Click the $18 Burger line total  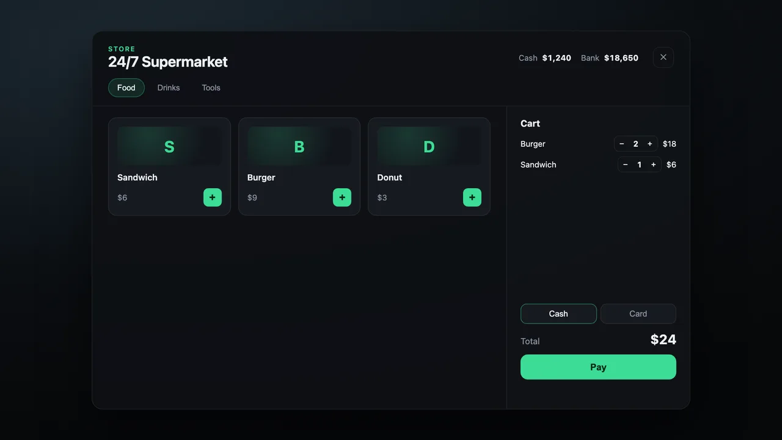670,144
